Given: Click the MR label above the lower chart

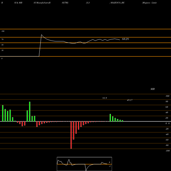Looking at the screenshot, I should (x=153, y=89).
